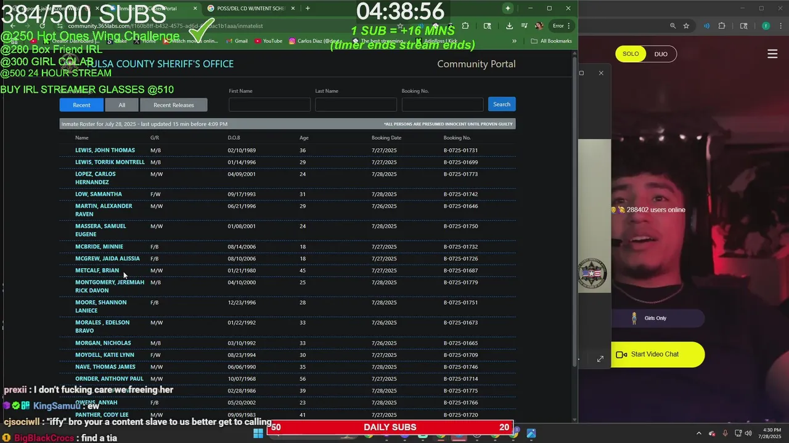Open the Gmail bookmark
The height and width of the screenshot is (443, 789).
237,41
